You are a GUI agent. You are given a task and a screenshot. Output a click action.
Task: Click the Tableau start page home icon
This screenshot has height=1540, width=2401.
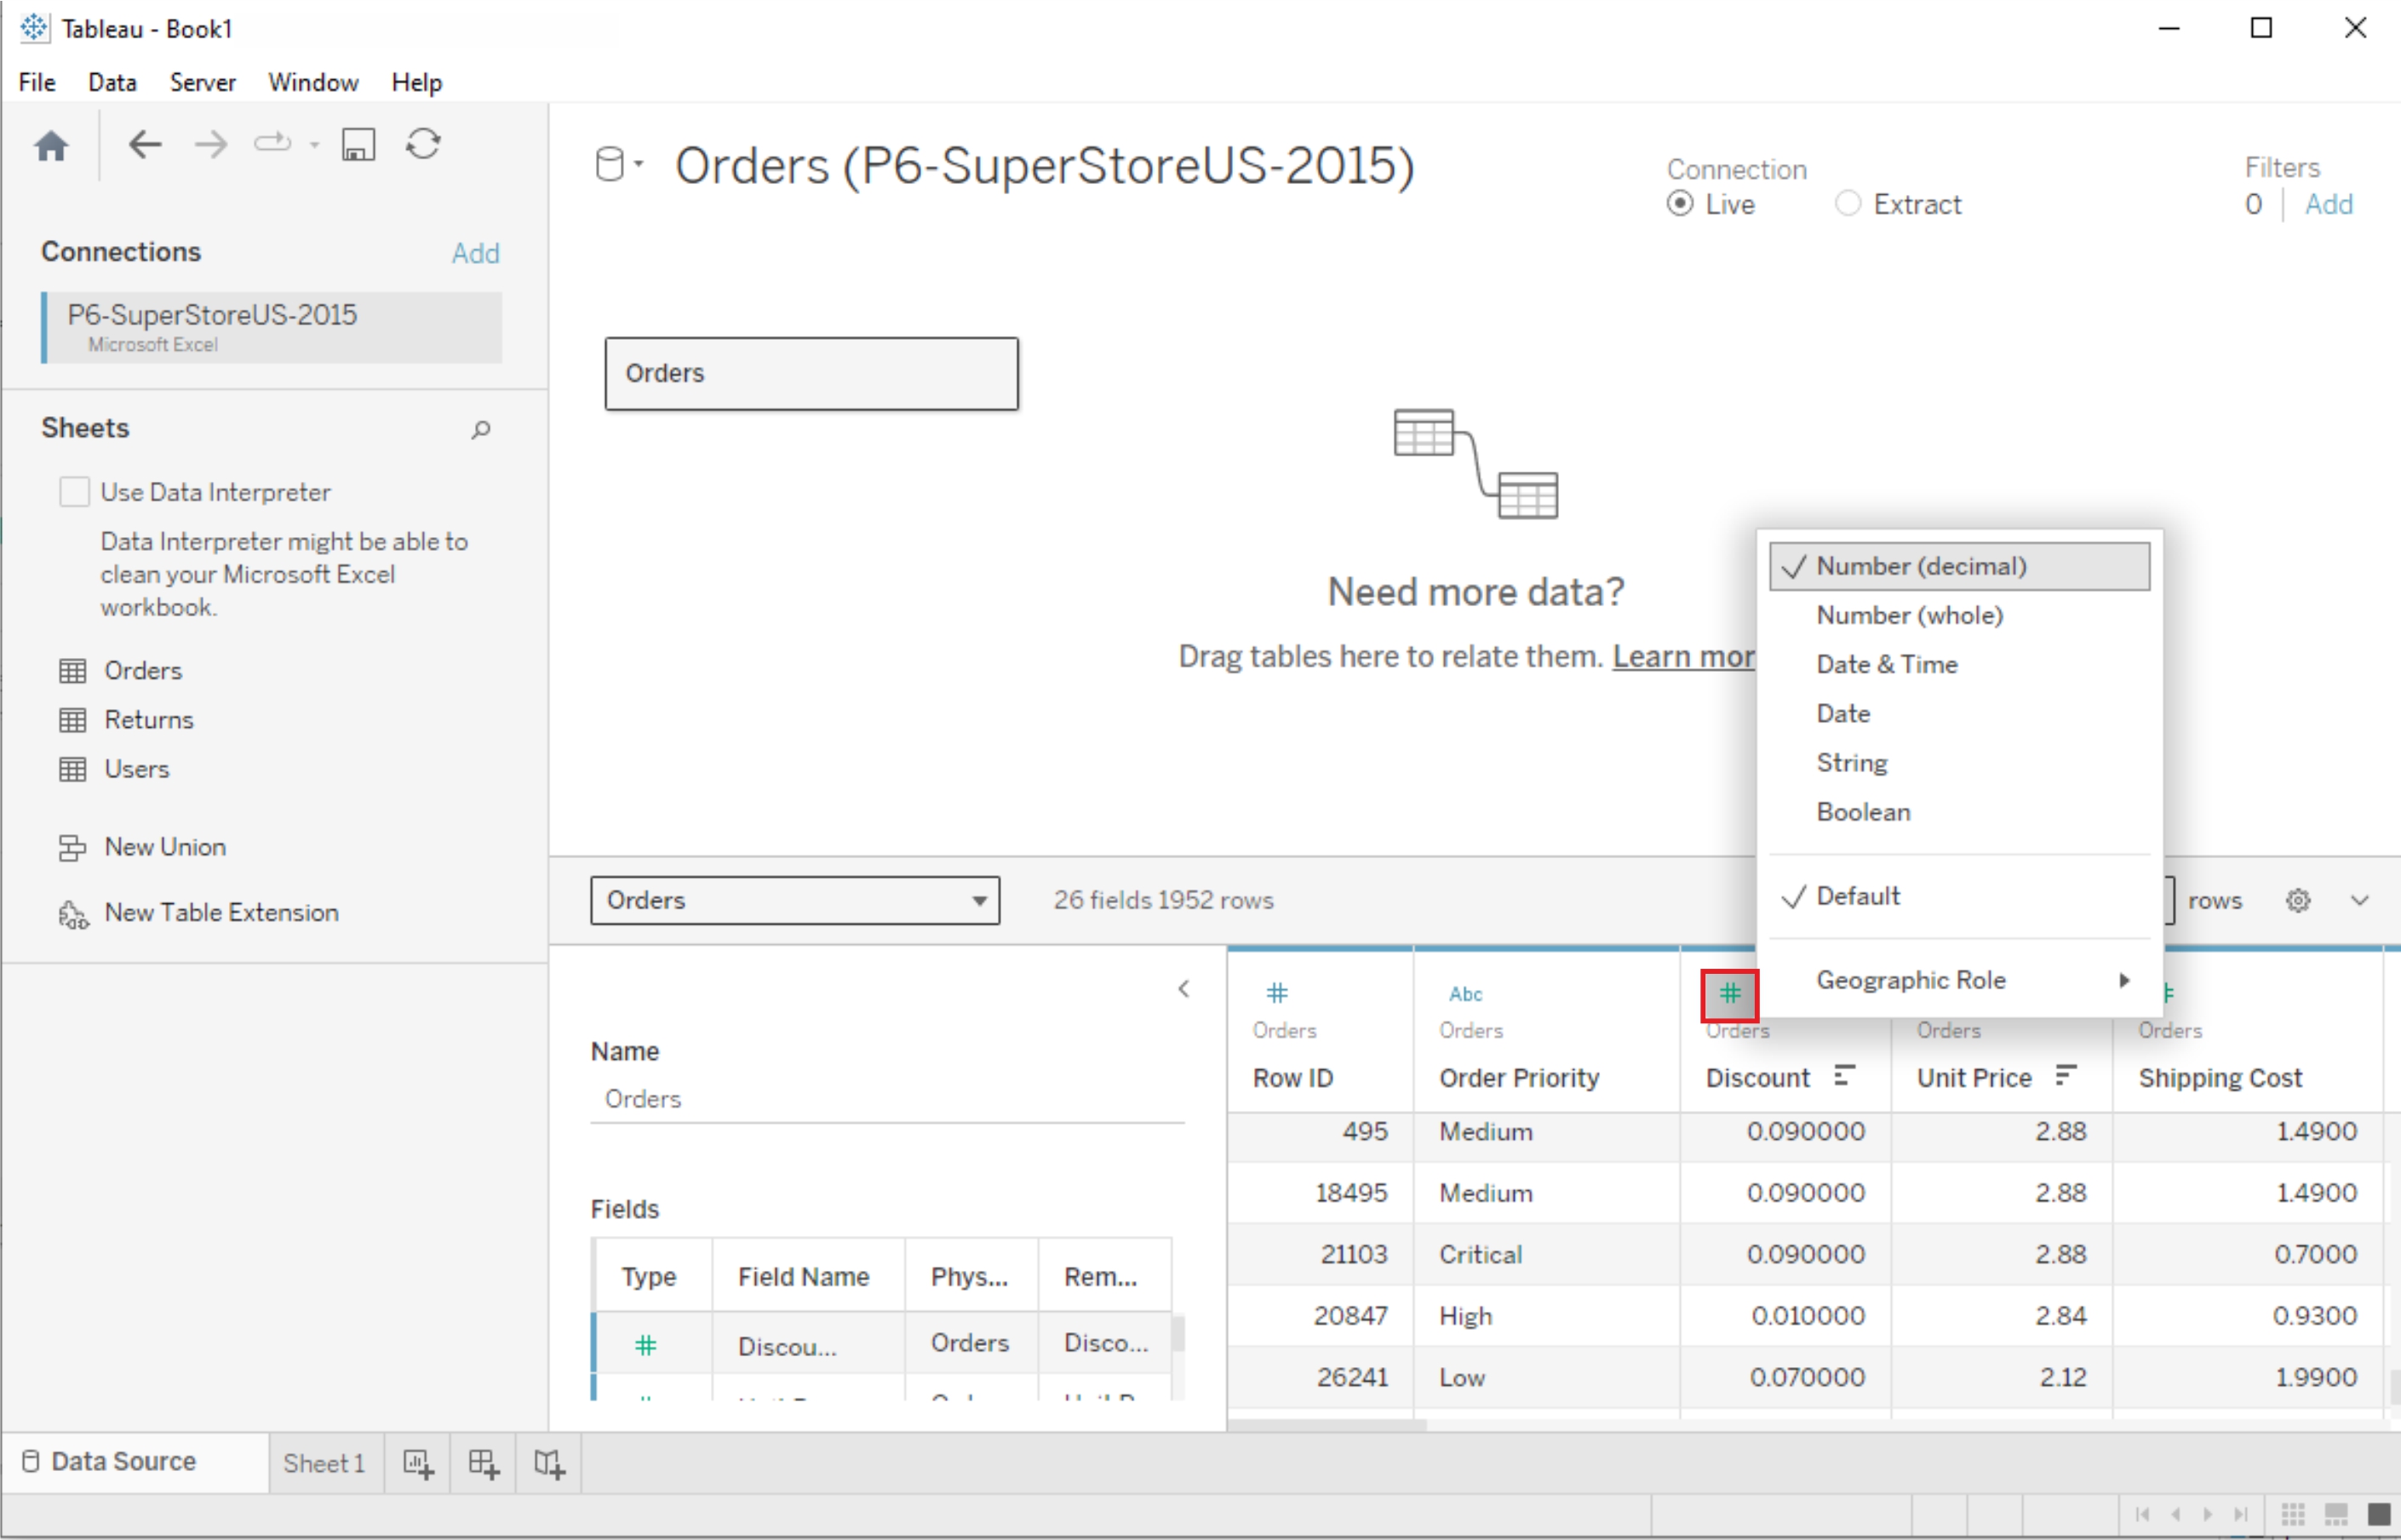(x=51, y=146)
